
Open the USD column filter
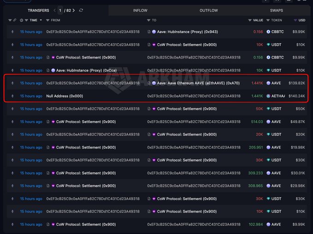click(x=295, y=20)
